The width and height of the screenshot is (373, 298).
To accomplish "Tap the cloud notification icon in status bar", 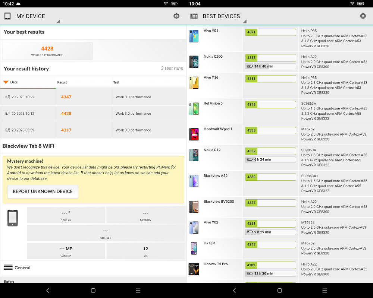I will (x=18, y=4).
